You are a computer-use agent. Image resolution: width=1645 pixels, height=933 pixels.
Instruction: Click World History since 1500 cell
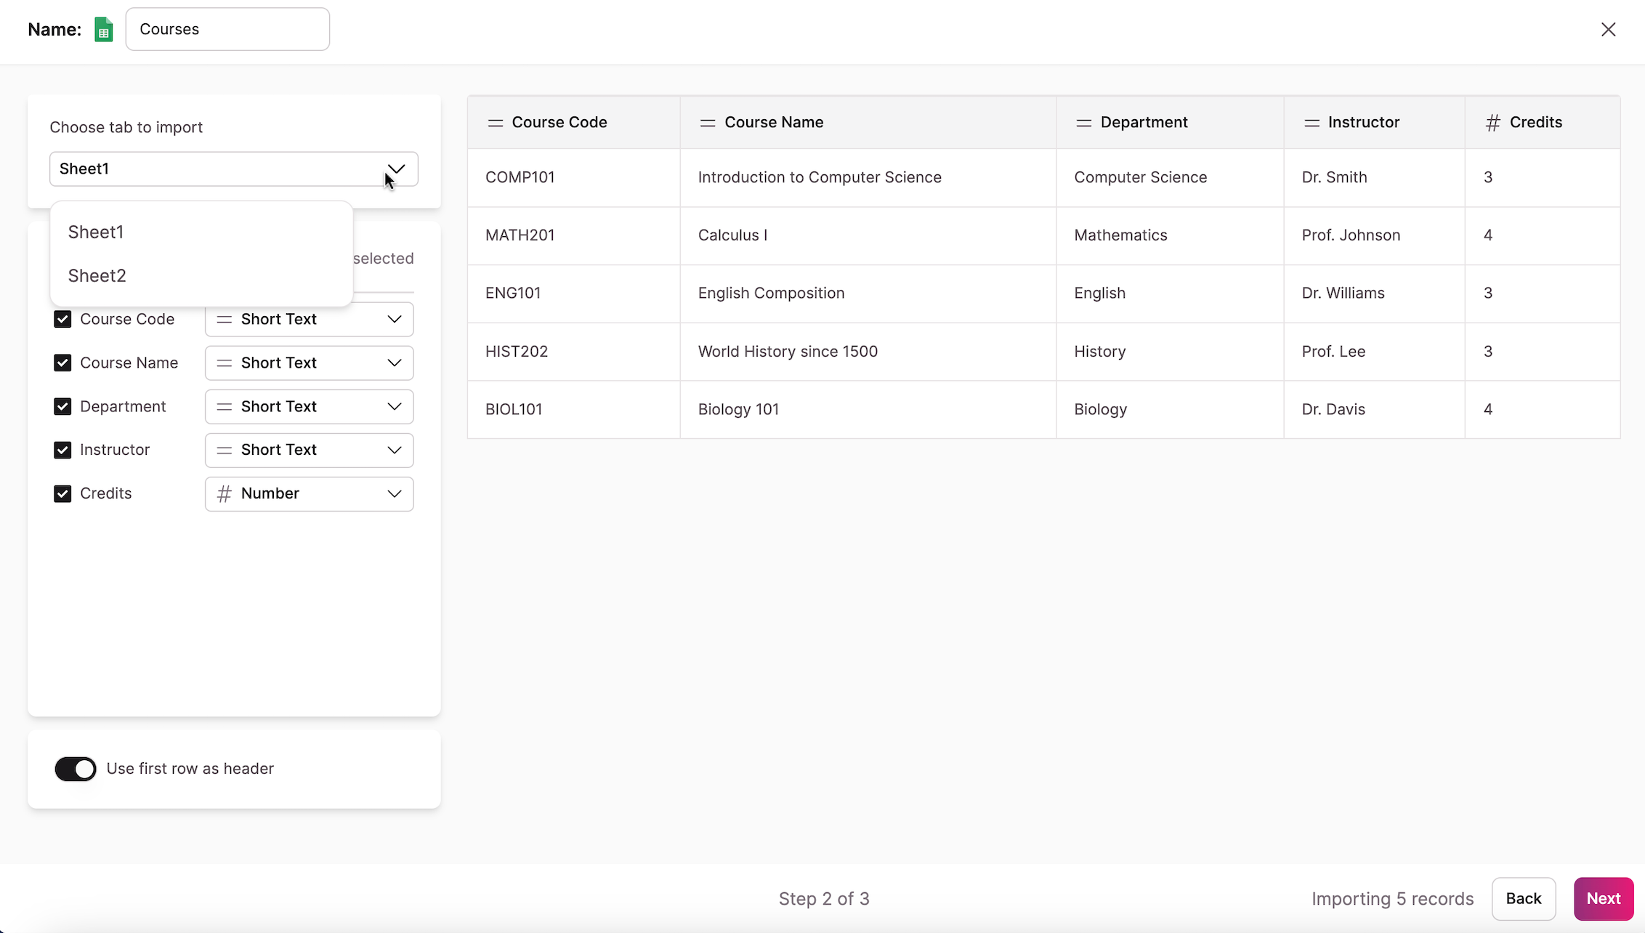(868, 352)
